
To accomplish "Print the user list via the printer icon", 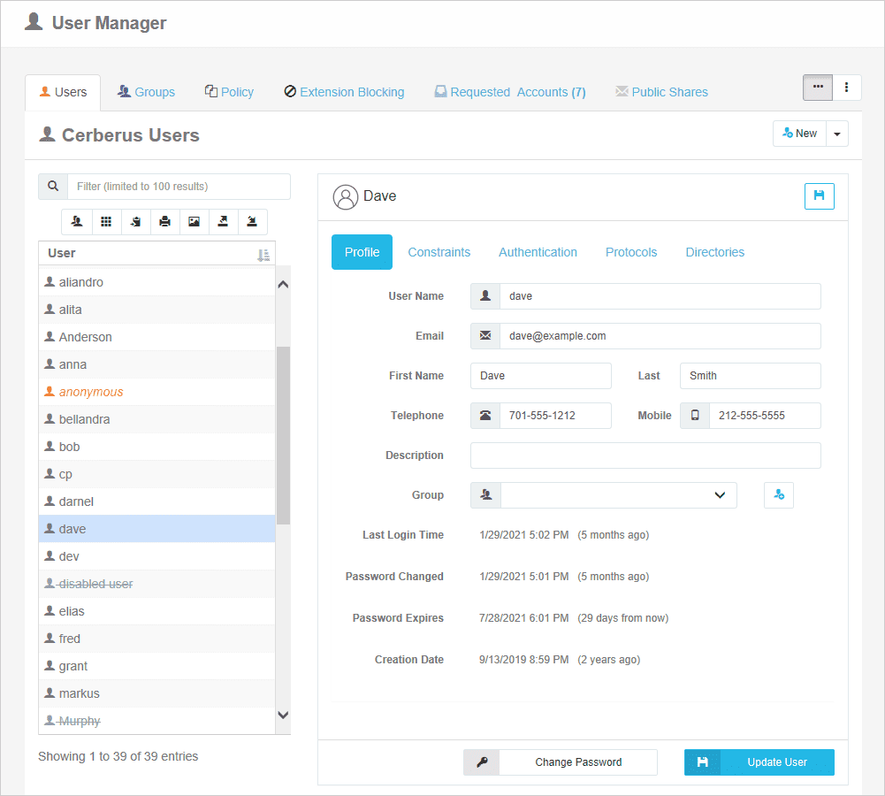I will coord(164,222).
